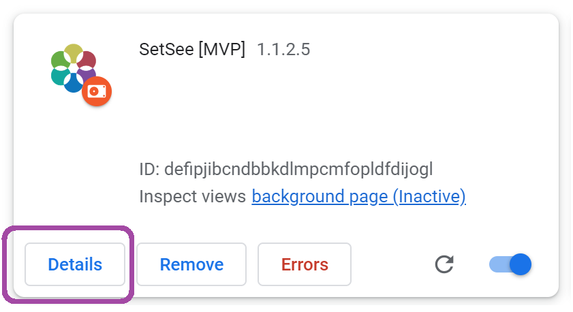The height and width of the screenshot is (312, 573).
Task: Disable the SetSee extension toggle
Action: tap(510, 264)
